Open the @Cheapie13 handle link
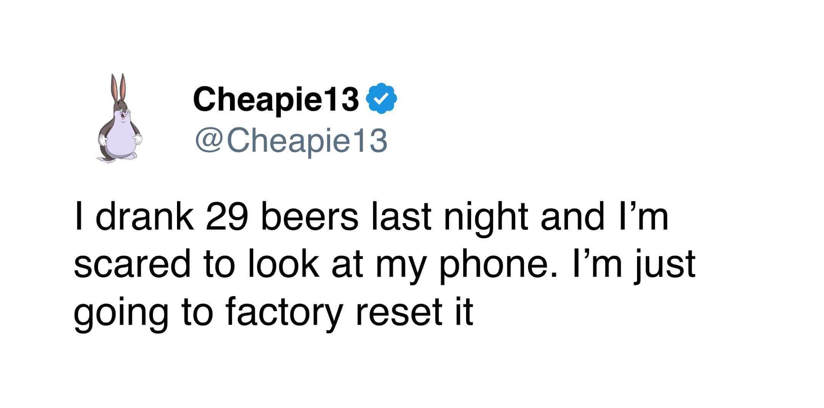Image resolution: width=824 pixels, height=408 pixels. (x=291, y=141)
